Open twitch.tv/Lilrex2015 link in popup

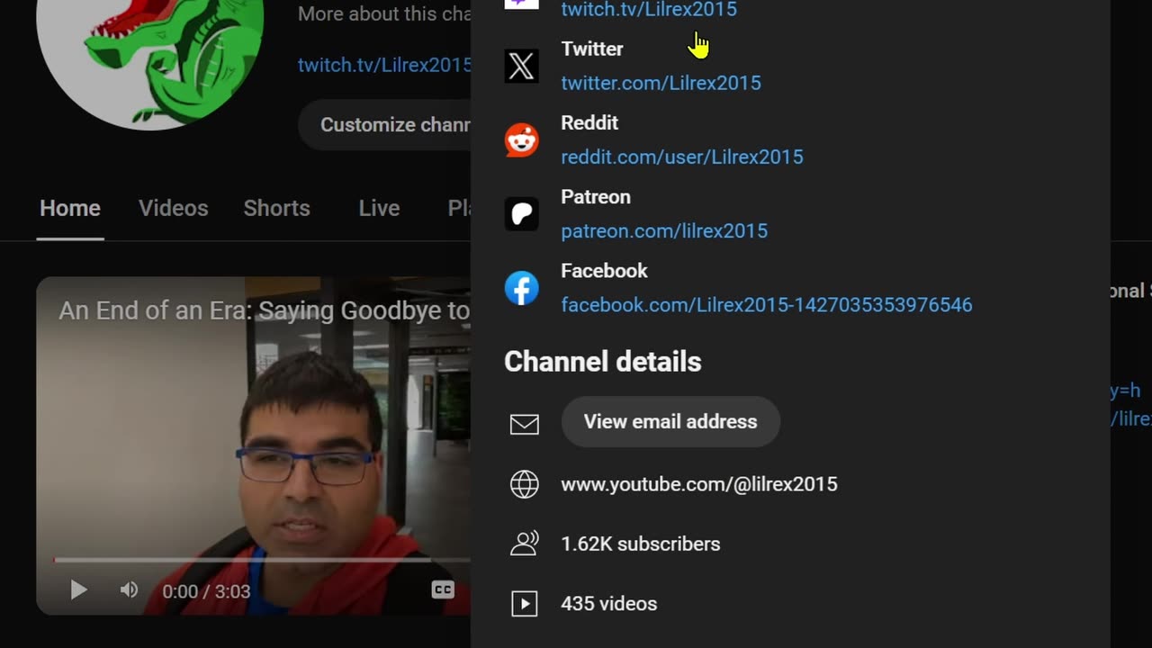[x=649, y=10]
